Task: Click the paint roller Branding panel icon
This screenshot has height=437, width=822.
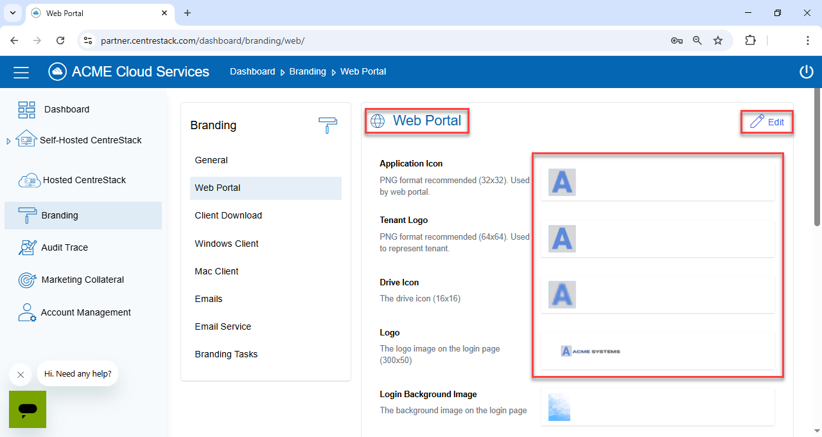Action: pyautogui.click(x=328, y=125)
